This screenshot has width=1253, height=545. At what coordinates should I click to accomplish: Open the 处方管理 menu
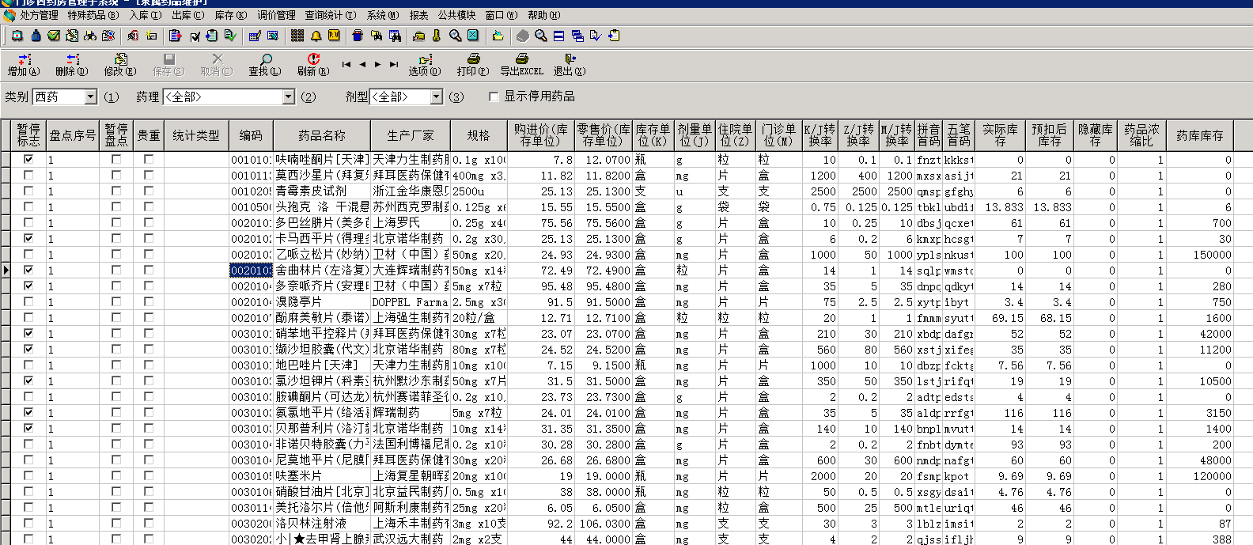point(38,15)
